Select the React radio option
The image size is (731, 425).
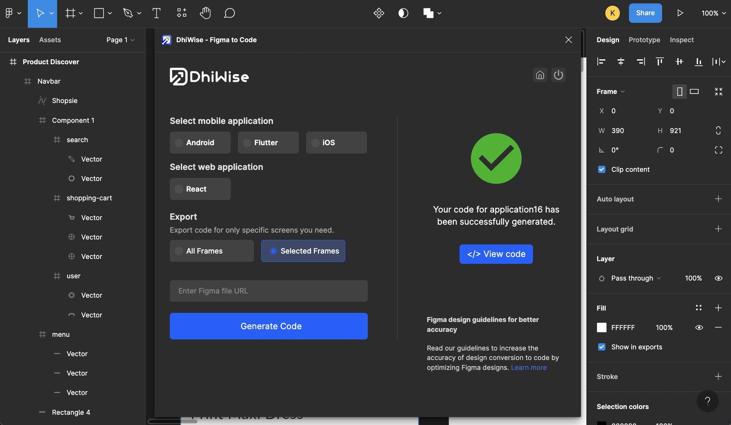[x=200, y=189]
